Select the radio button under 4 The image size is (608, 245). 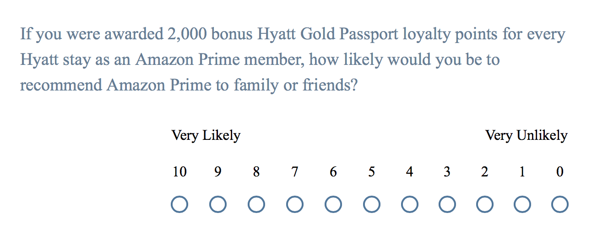coord(409,204)
